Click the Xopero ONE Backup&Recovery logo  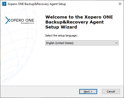pyautogui.click(x=20, y=20)
